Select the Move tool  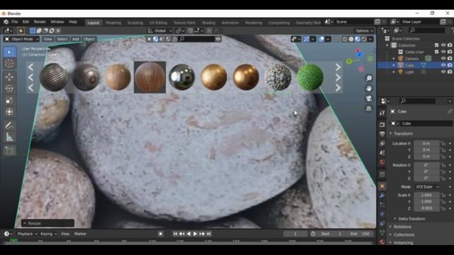(x=9, y=77)
